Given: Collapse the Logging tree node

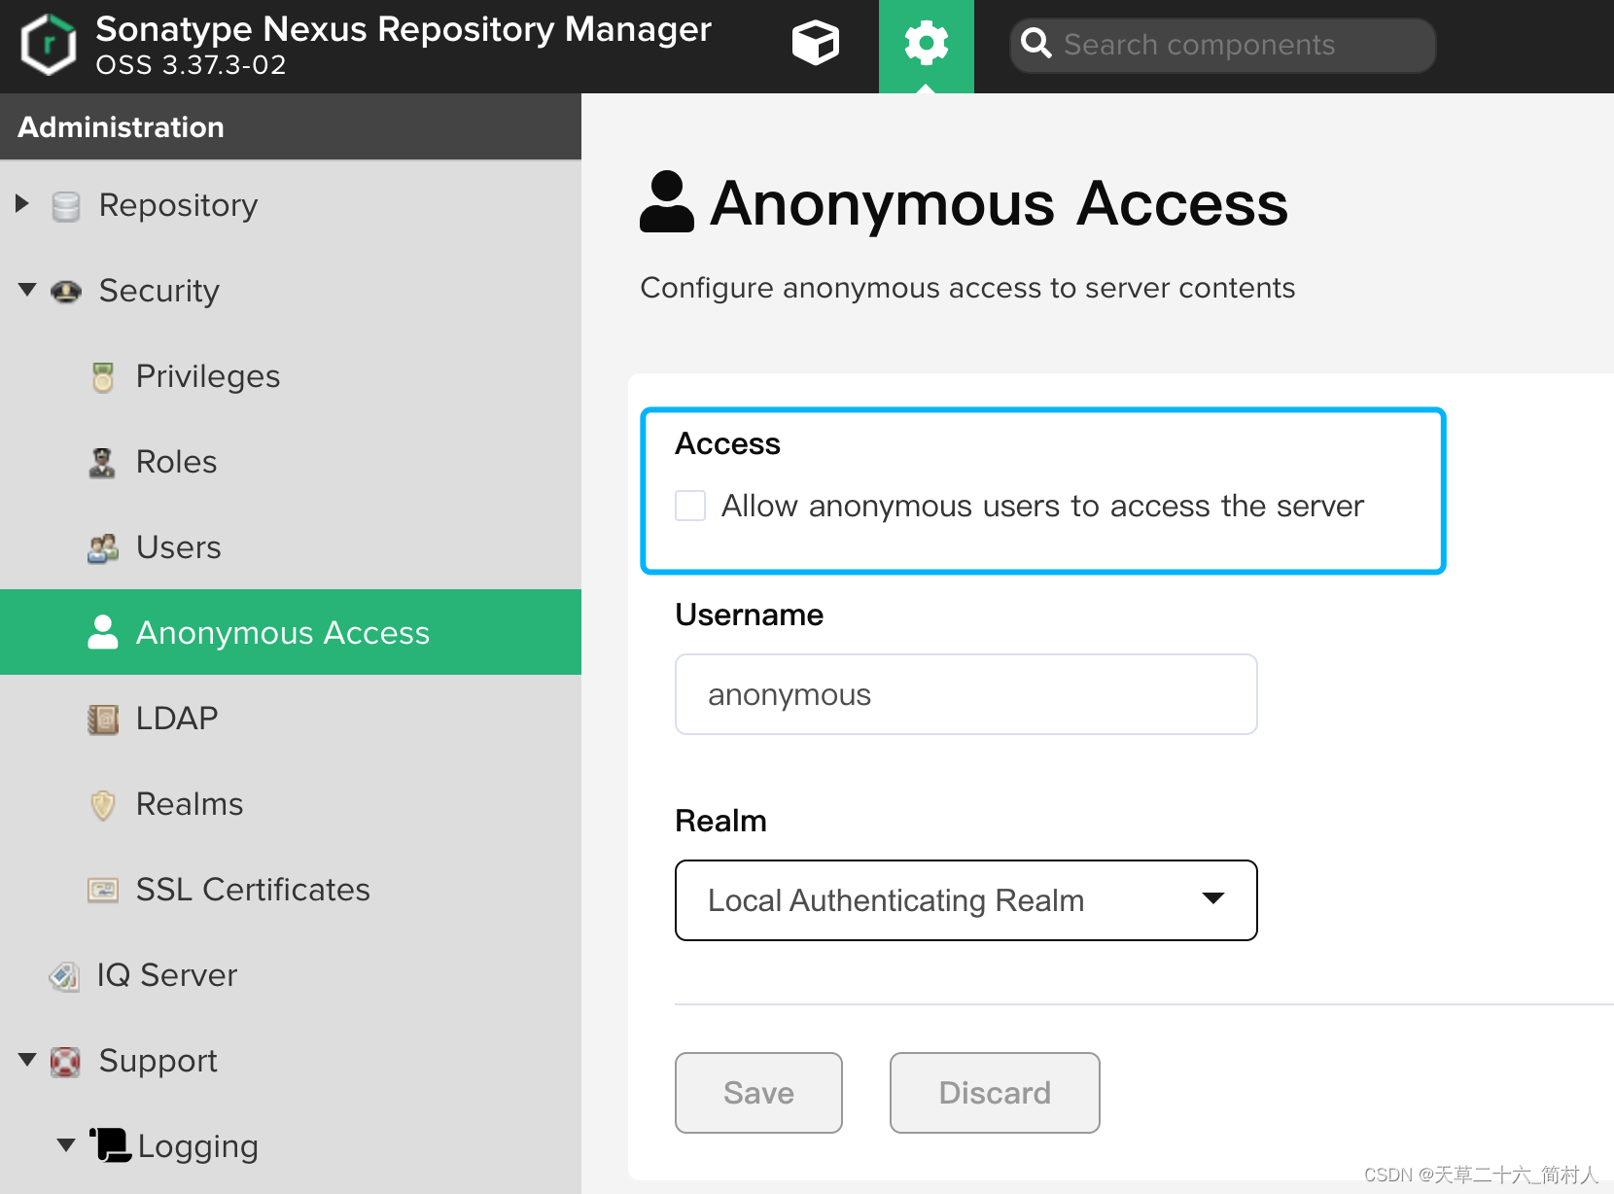Looking at the screenshot, I should [66, 1145].
